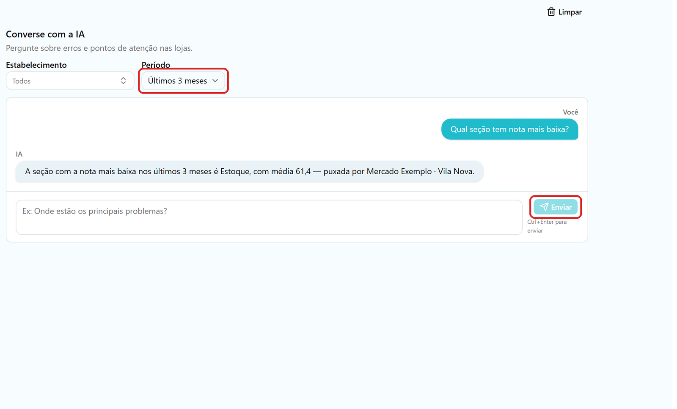Image resolution: width=677 pixels, height=409 pixels.
Task: Click the up-down chevron in the Todos selector
Action: click(123, 81)
